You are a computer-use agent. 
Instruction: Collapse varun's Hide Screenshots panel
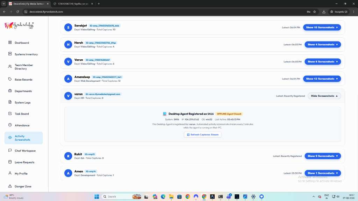(324, 96)
